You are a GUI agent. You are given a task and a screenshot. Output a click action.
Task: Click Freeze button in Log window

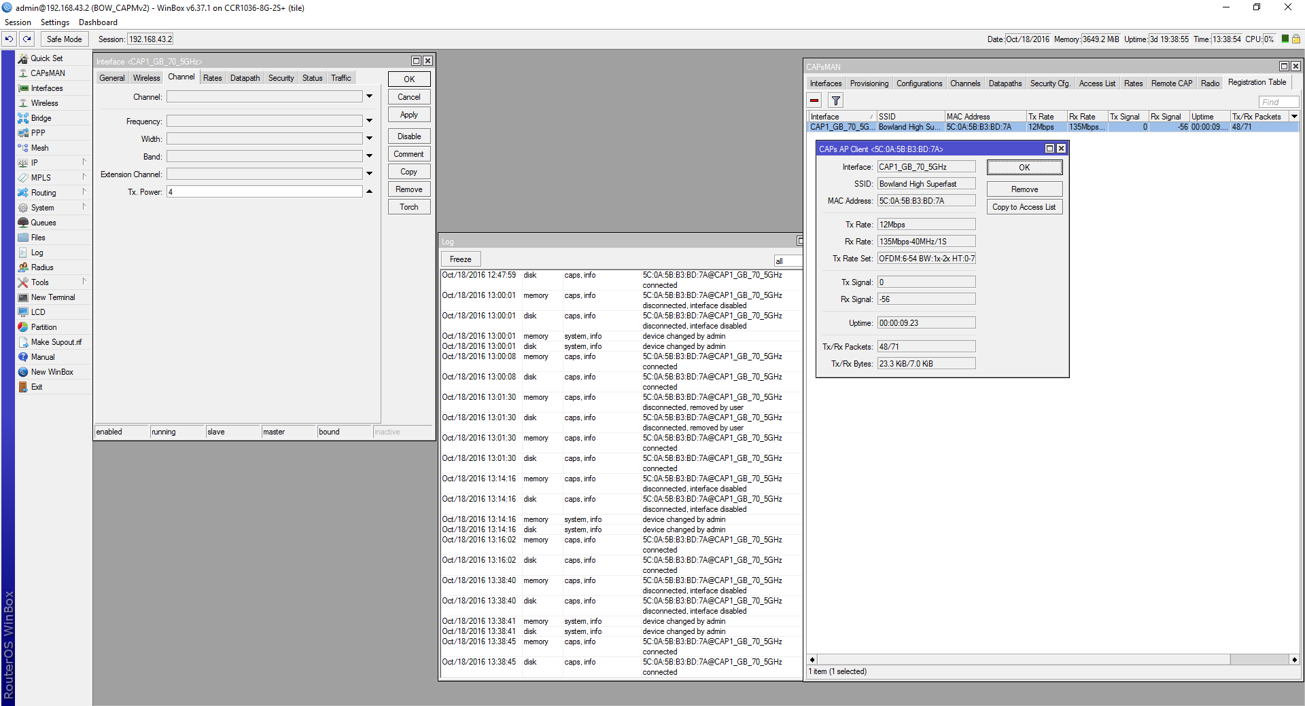(x=460, y=259)
